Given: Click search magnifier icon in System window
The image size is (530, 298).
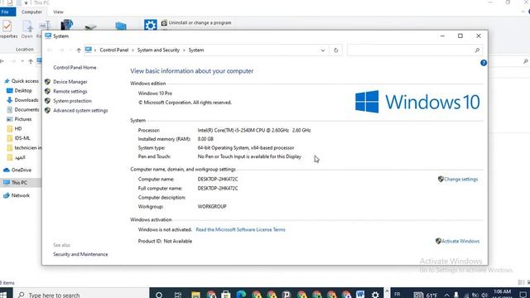Looking at the screenshot, I should pyautogui.click(x=477, y=50).
